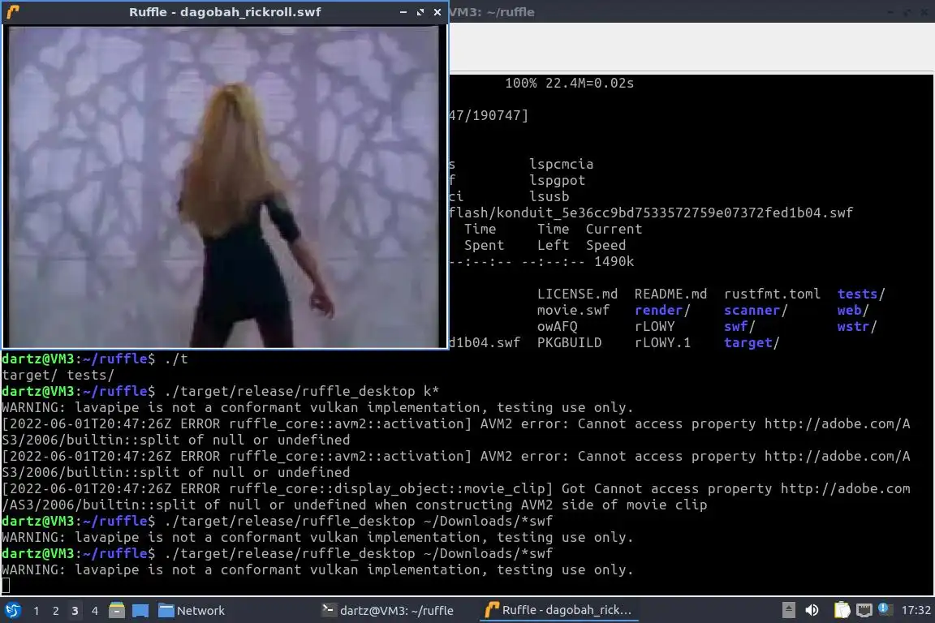The image size is (935, 623).
Task: Close the Ruffle dagobah_rickroll.swf window
Action: pyautogui.click(x=437, y=12)
